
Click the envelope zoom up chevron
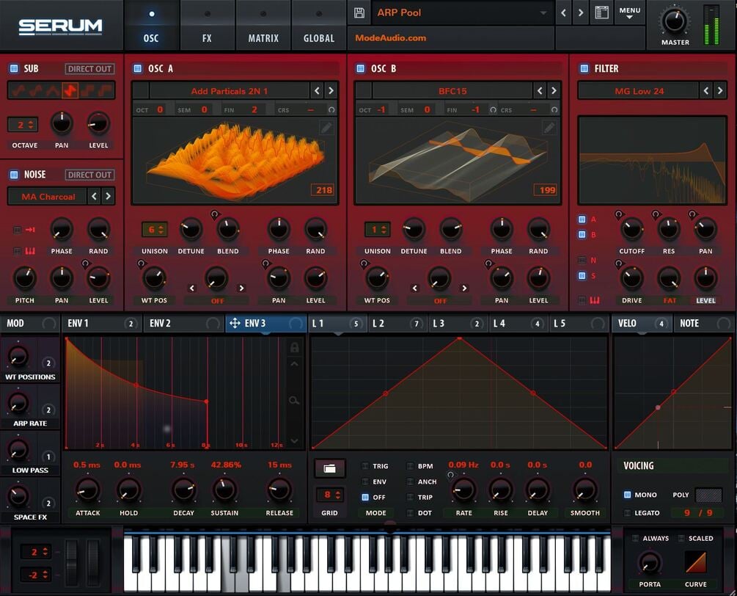tap(294, 364)
